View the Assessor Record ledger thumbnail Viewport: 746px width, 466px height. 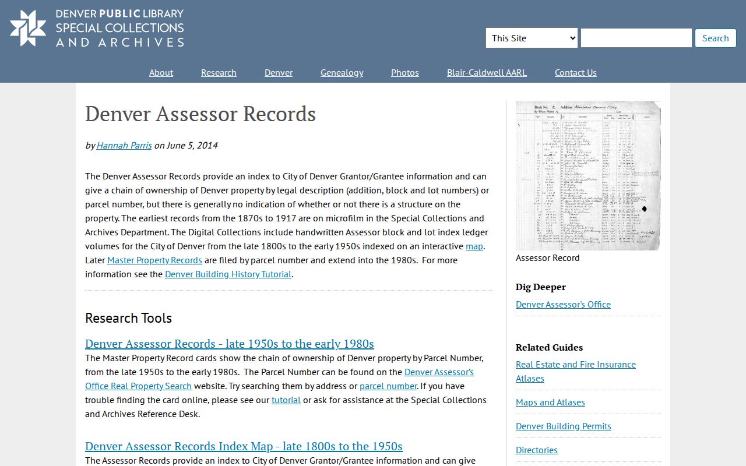(x=588, y=176)
